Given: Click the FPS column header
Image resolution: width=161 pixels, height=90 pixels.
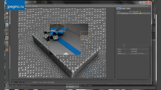Looking at the screenshot, I should click(x=130, y=11).
